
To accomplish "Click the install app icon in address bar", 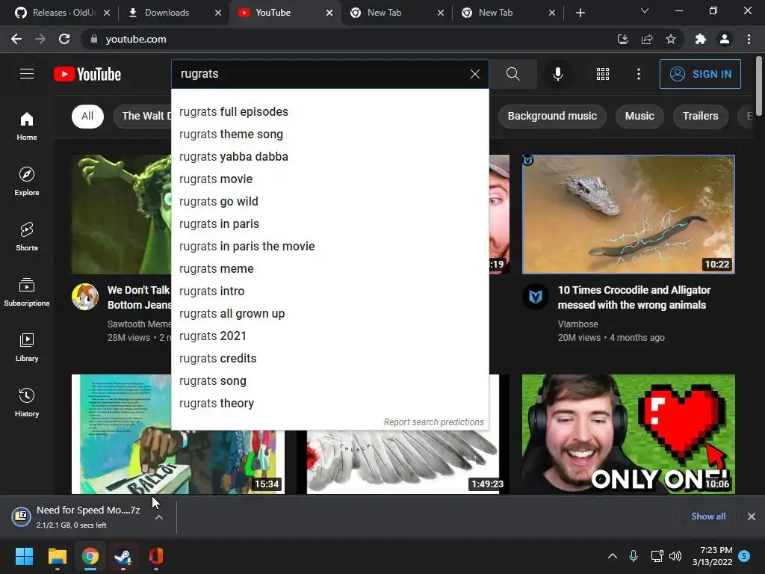I will coord(622,39).
